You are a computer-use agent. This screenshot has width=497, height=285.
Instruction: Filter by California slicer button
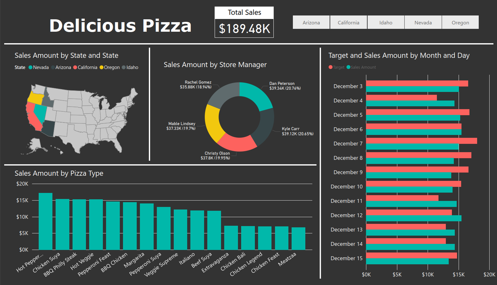point(348,22)
